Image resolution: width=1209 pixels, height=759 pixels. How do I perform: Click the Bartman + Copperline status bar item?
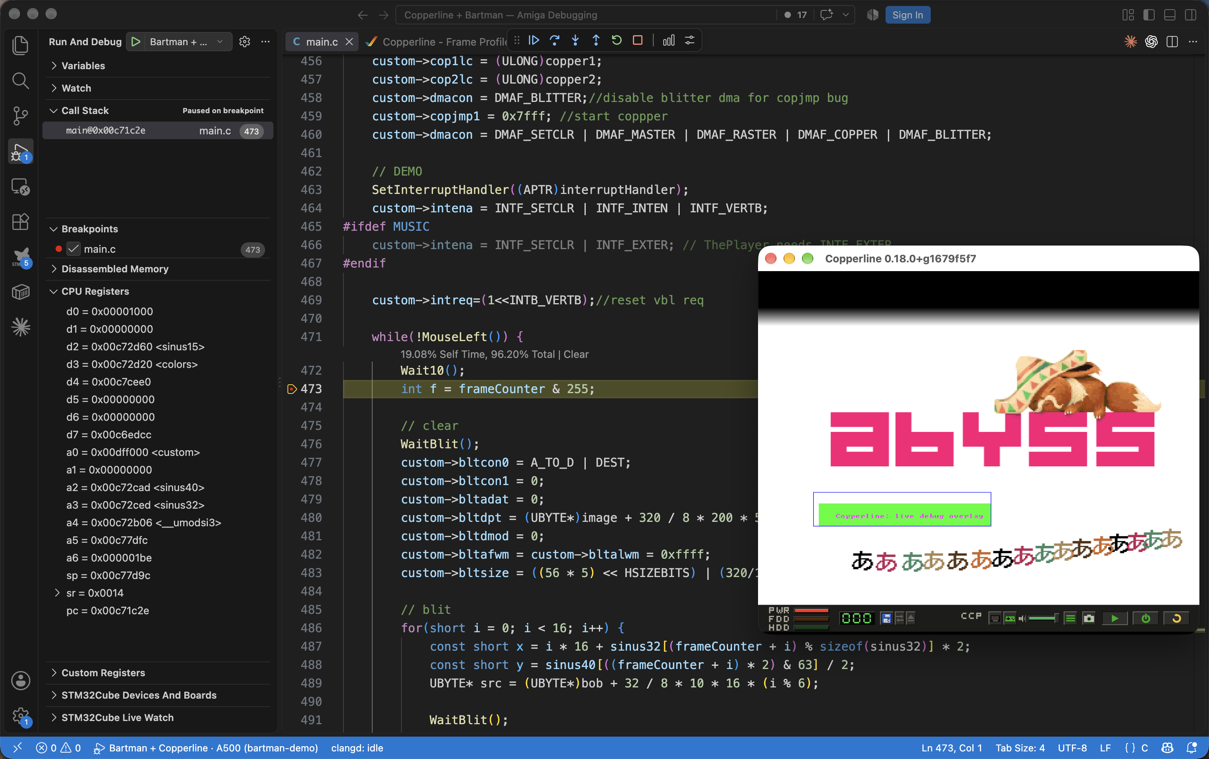coord(206,748)
